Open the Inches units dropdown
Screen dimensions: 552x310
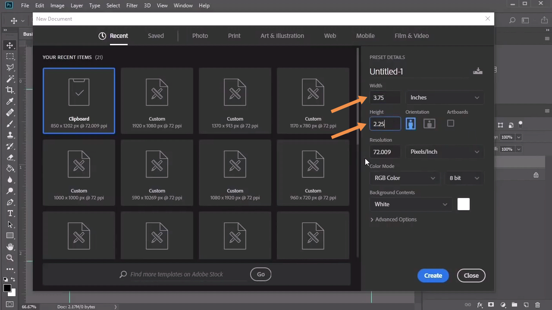click(444, 98)
